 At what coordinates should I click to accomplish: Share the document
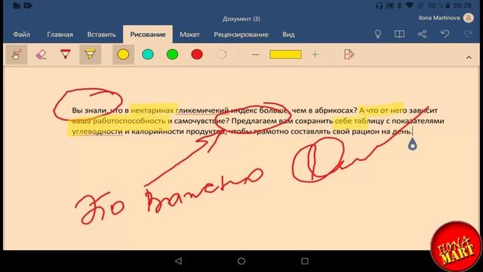point(423,34)
